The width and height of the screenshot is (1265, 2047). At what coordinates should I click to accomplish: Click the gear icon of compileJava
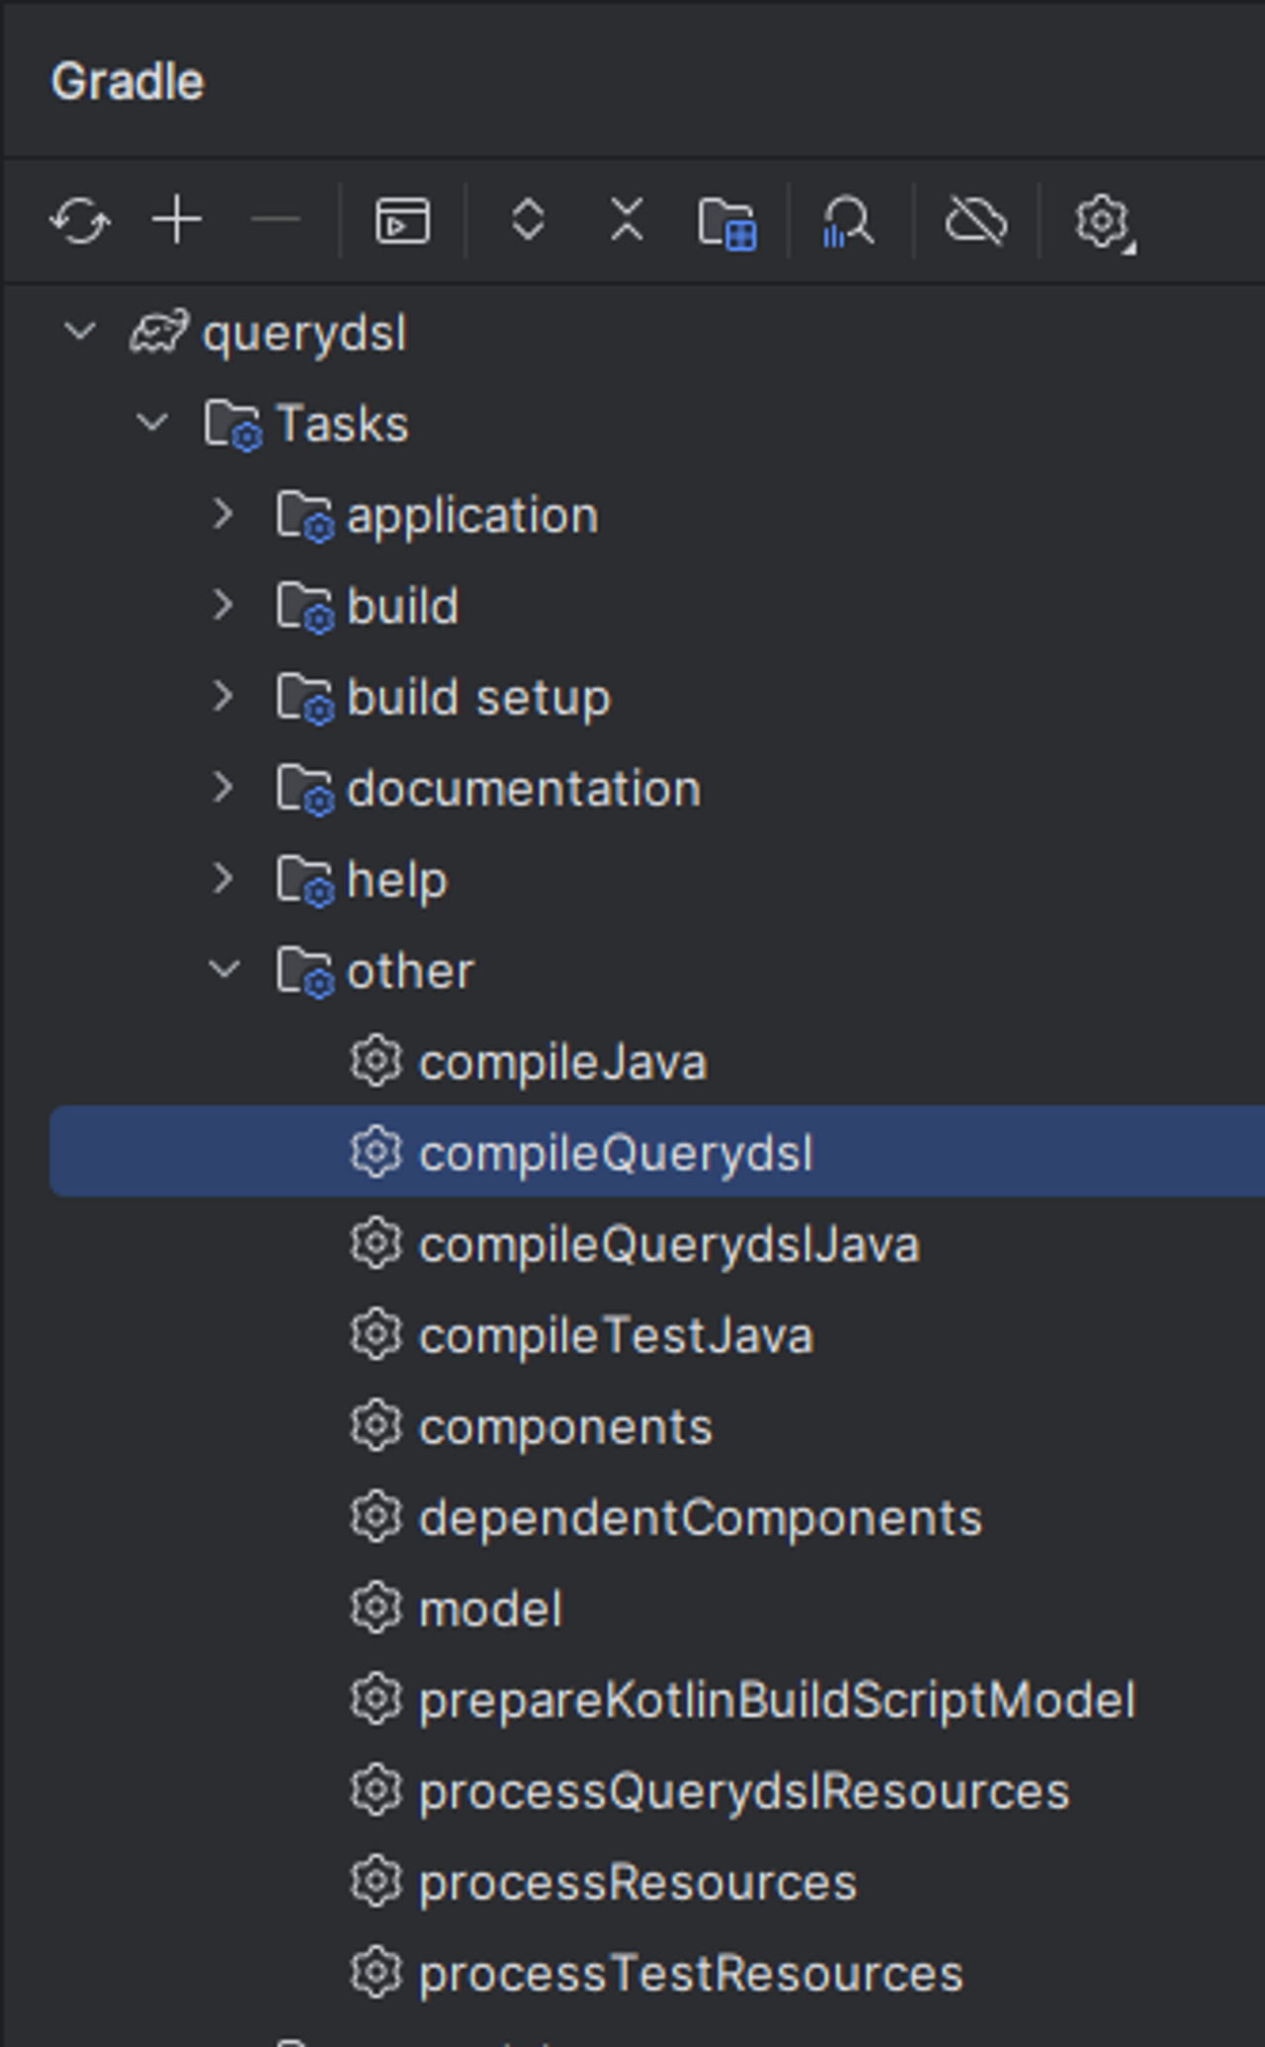377,1062
